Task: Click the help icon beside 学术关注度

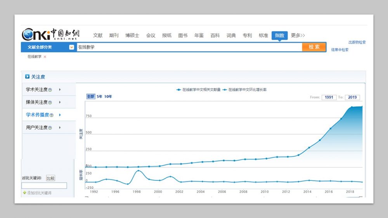Action: 50,90
